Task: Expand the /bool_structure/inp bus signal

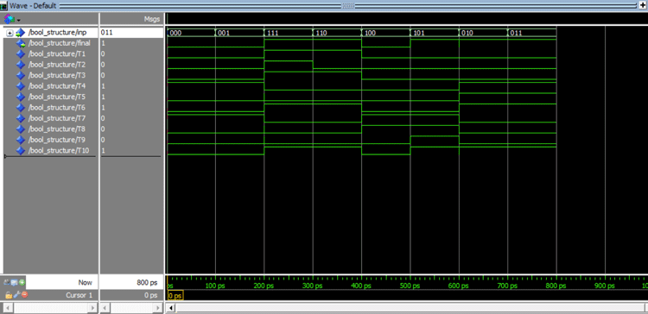Action: 10,33
